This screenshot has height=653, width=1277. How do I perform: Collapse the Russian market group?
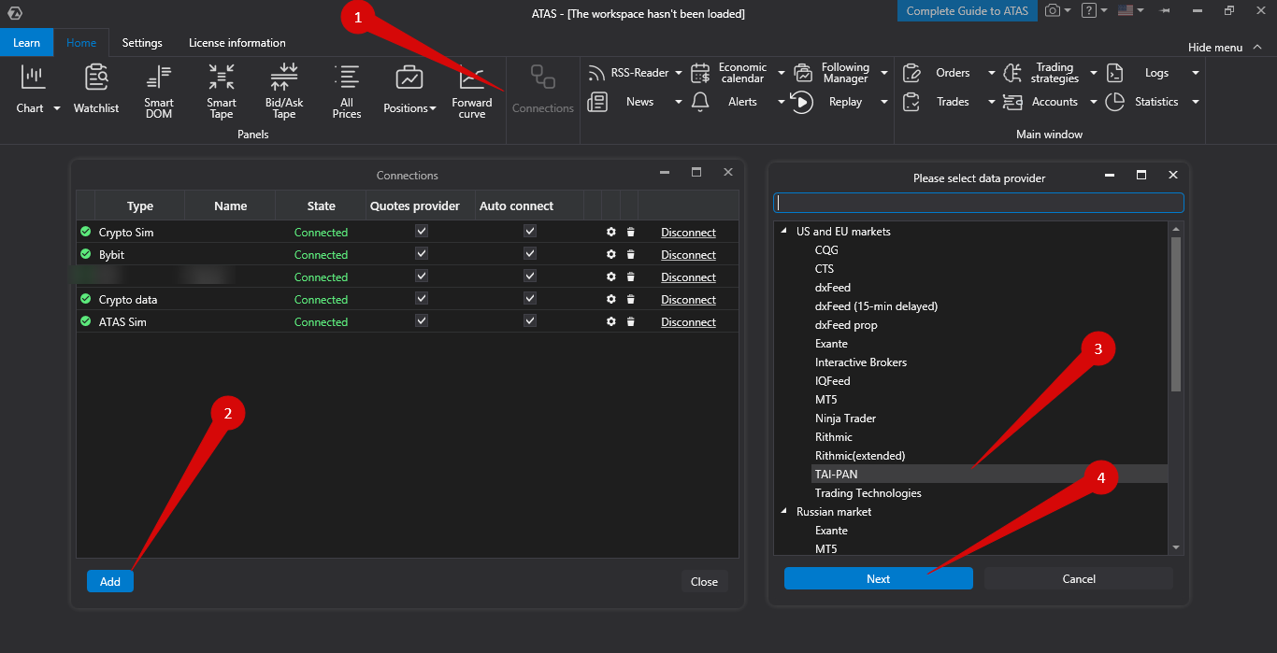(x=783, y=512)
